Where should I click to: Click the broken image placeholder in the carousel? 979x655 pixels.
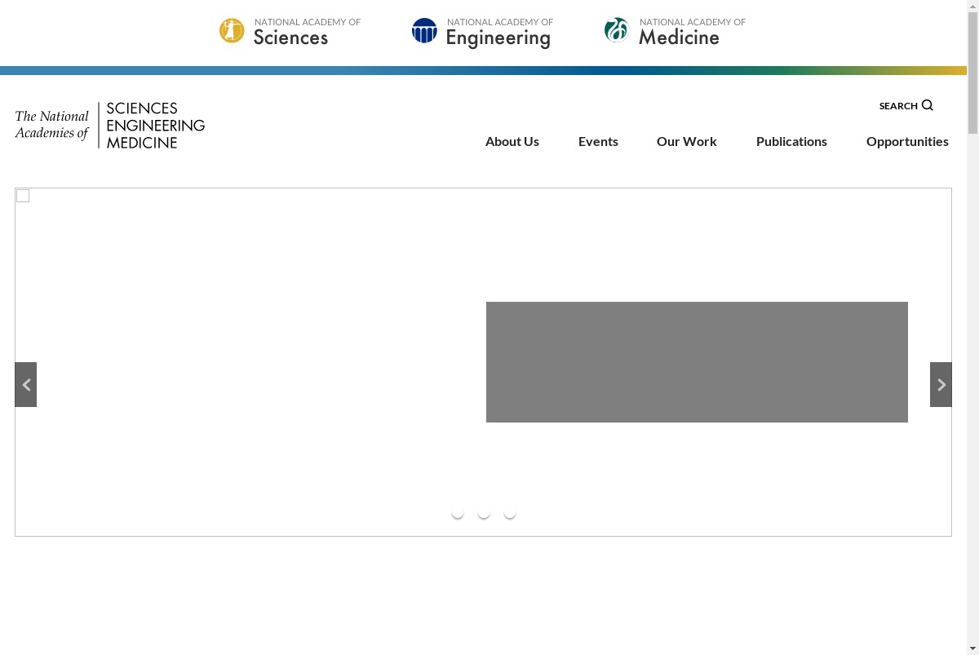[23, 196]
